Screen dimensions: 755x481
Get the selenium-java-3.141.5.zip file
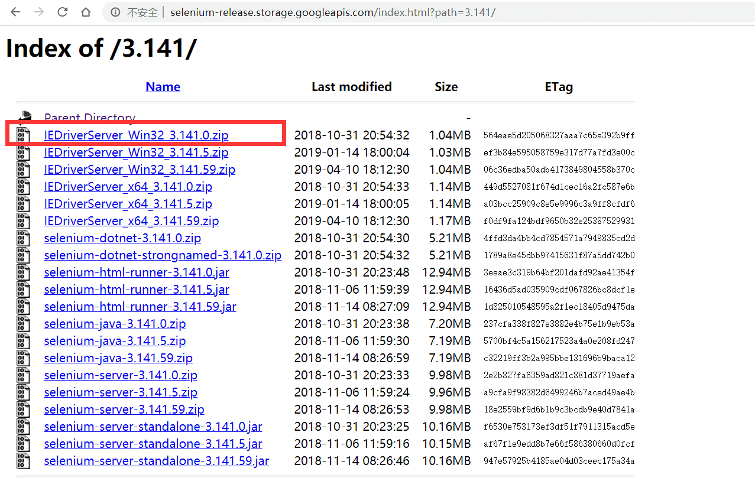point(115,341)
